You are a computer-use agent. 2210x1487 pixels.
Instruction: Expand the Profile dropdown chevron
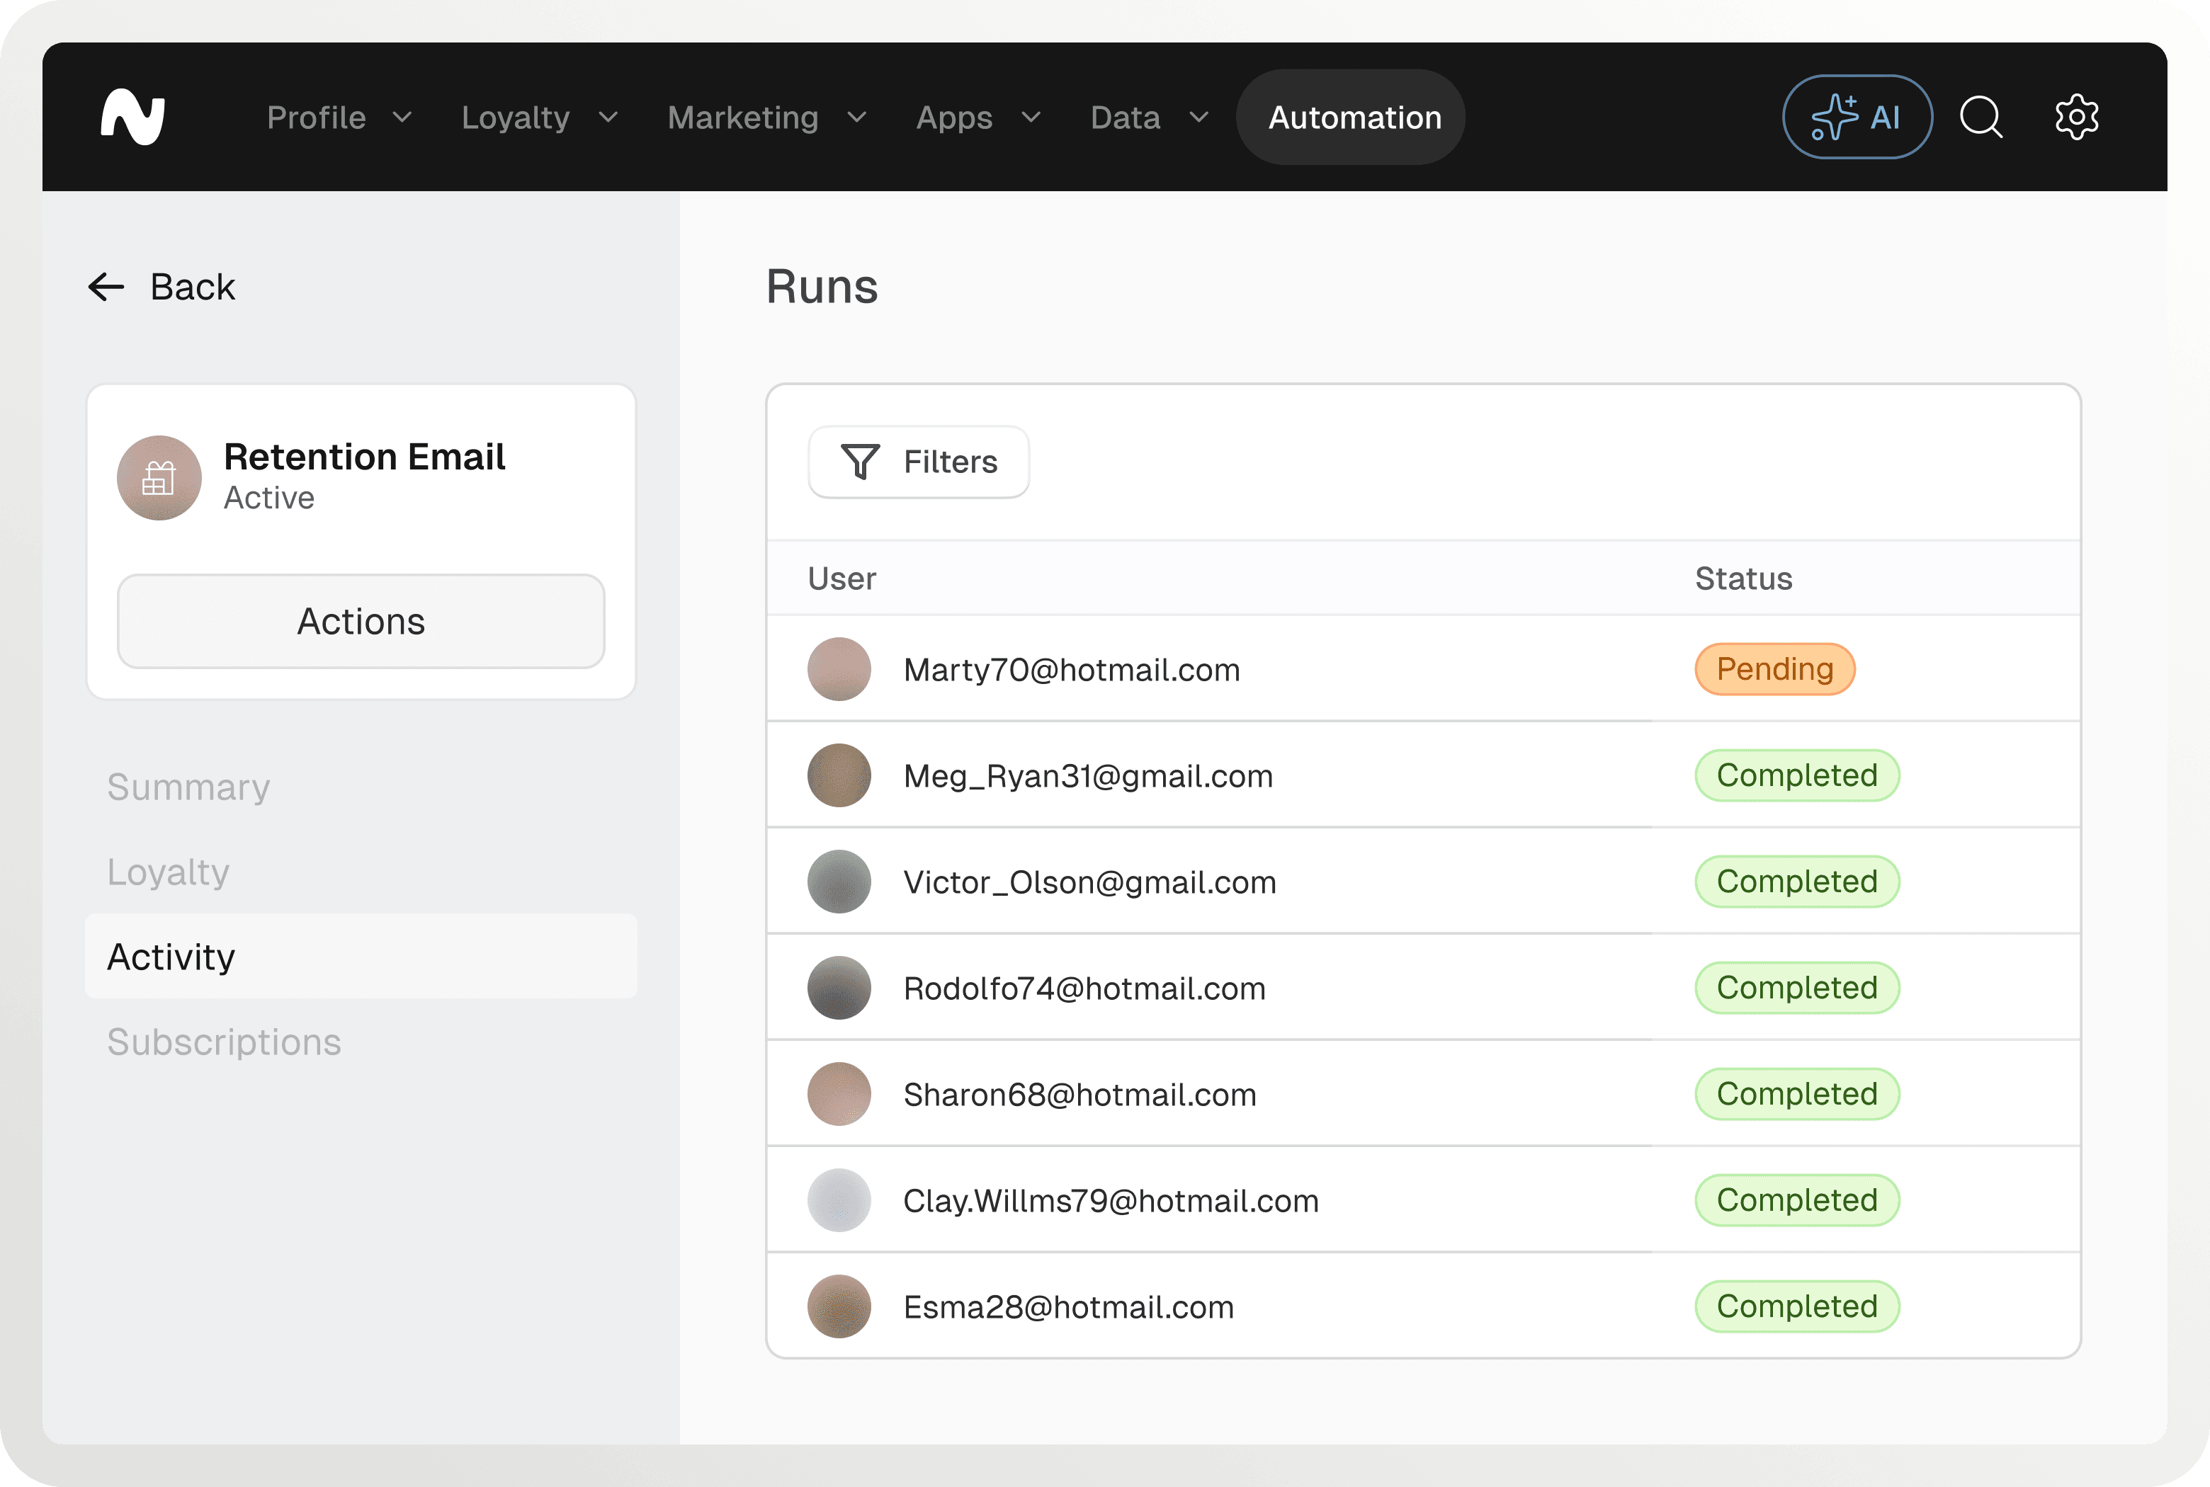pyautogui.click(x=402, y=118)
